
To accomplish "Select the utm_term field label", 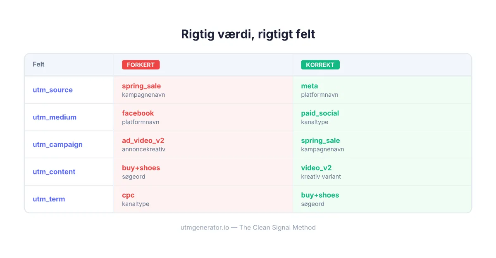I will click(x=49, y=199).
